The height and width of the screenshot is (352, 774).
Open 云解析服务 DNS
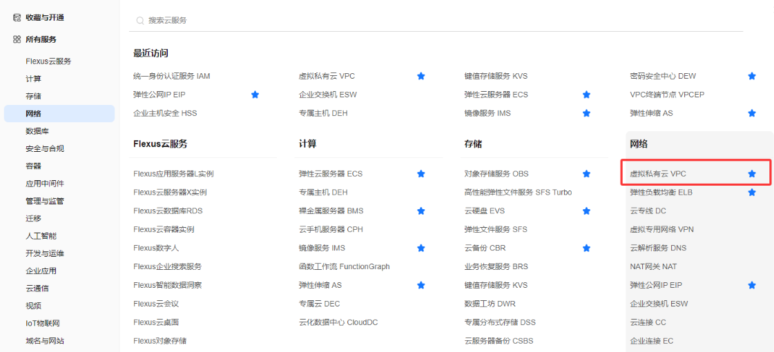click(658, 248)
